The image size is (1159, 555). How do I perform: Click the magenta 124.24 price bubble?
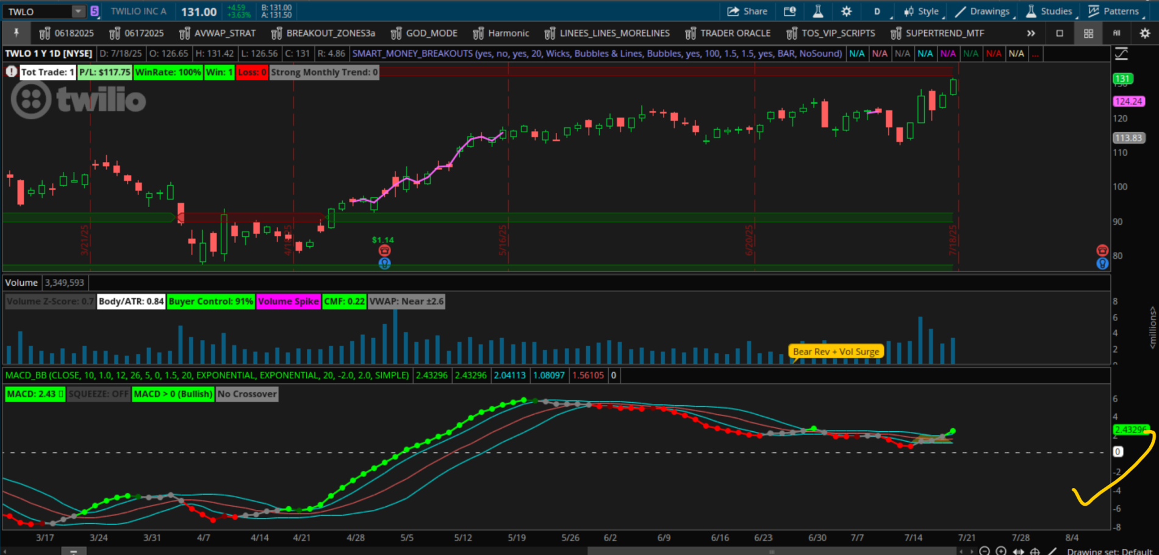tap(1128, 101)
